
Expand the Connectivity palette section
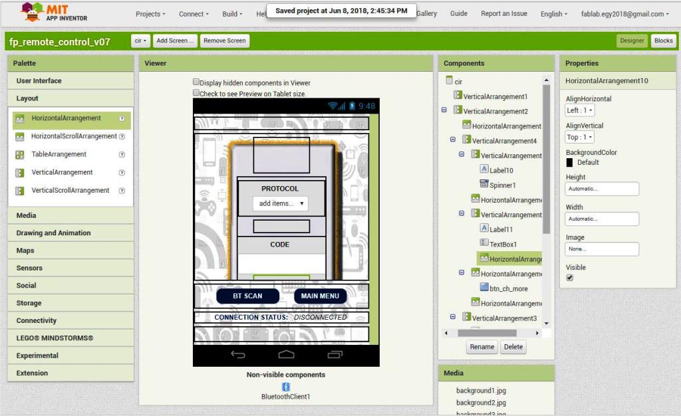(x=70, y=320)
